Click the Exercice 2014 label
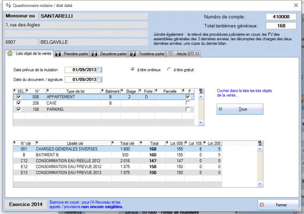 click(26, 204)
